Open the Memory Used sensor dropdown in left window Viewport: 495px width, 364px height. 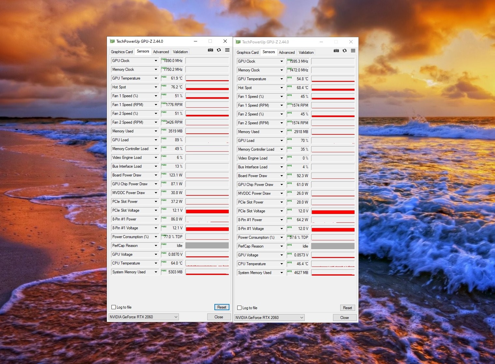click(x=156, y=131)
